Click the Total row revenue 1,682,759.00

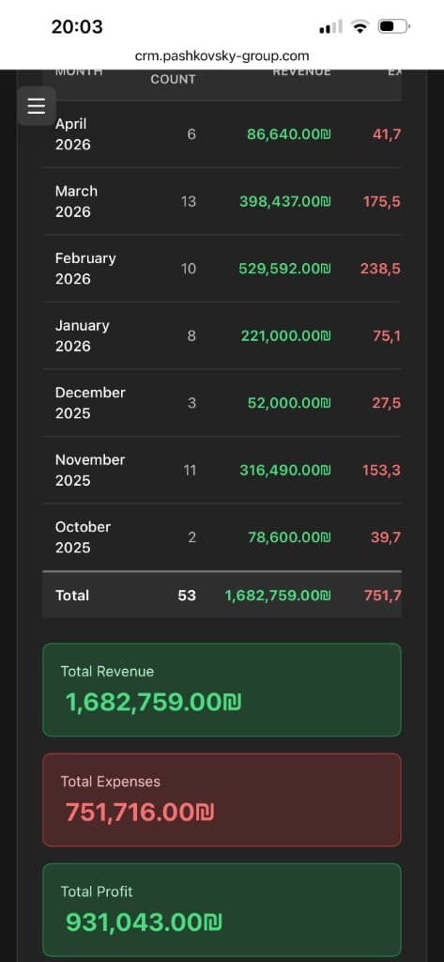click(x=278, y=595)
